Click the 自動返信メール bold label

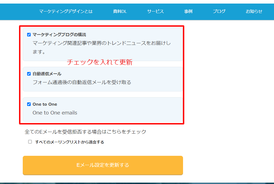click(47, 74)
